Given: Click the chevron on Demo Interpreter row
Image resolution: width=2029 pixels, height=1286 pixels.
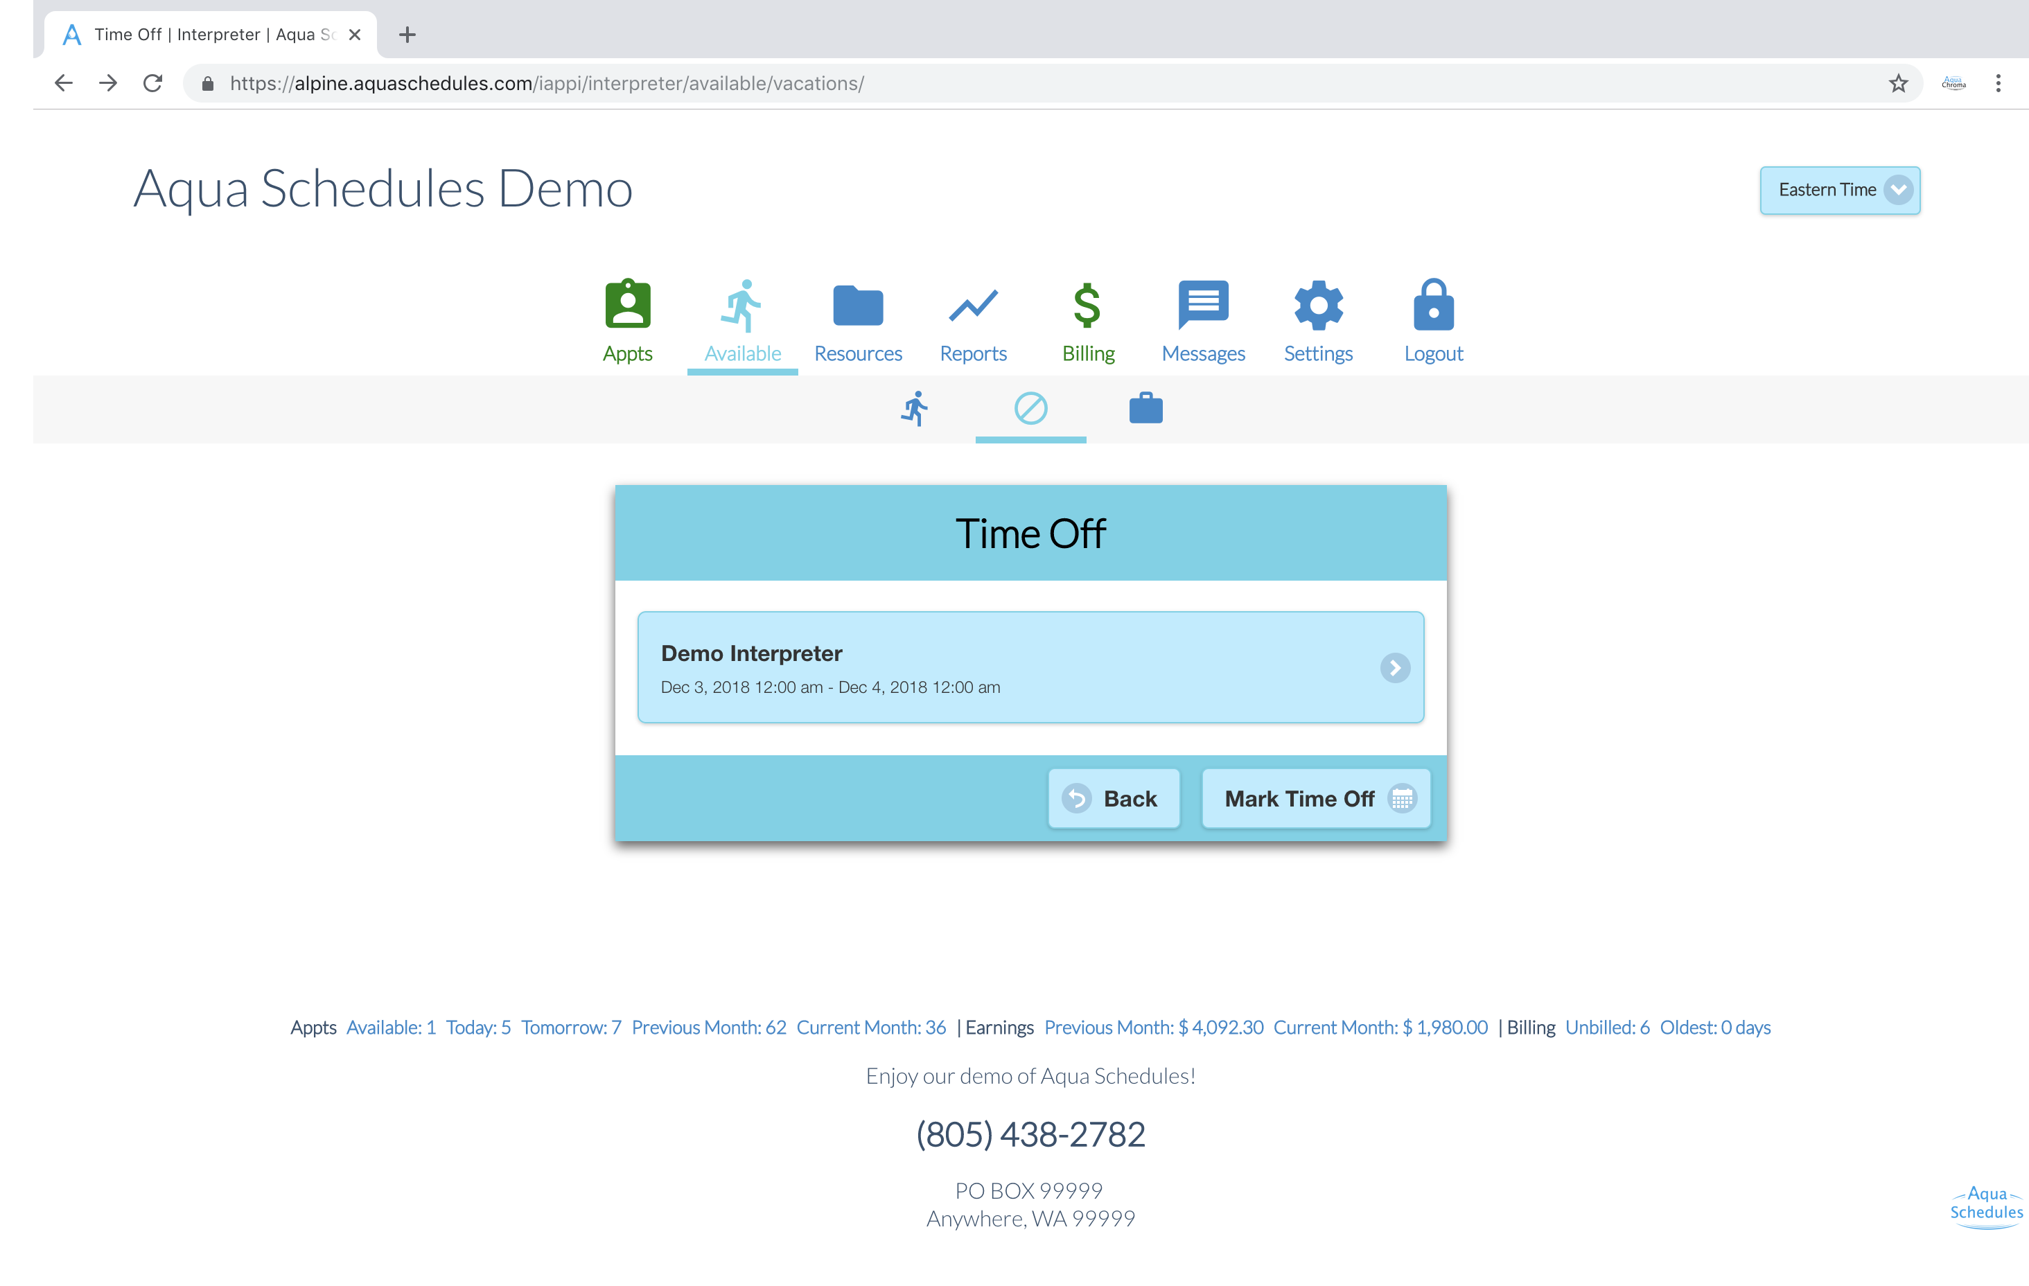Looking at the screenshot, I should (1394, 668).
